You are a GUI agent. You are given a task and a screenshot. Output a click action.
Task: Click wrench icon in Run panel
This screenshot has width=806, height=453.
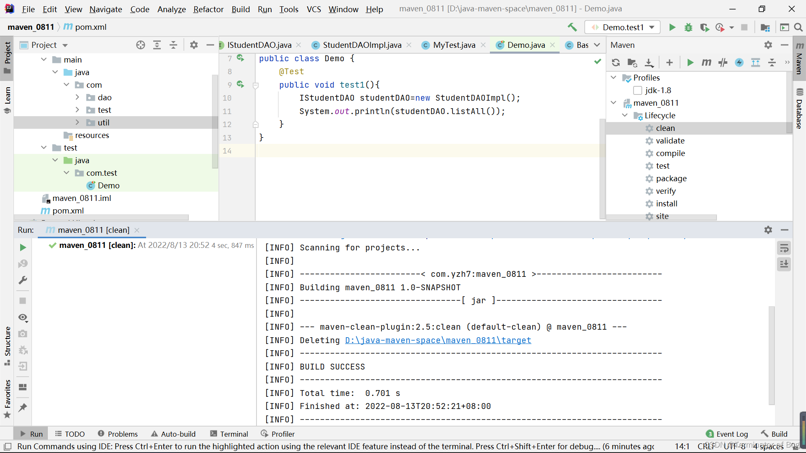[x=23, y=280]
